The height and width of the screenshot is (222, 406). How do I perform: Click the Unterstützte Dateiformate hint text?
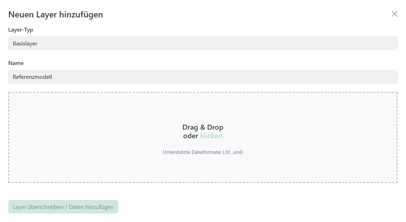click(x=192, y=152)
